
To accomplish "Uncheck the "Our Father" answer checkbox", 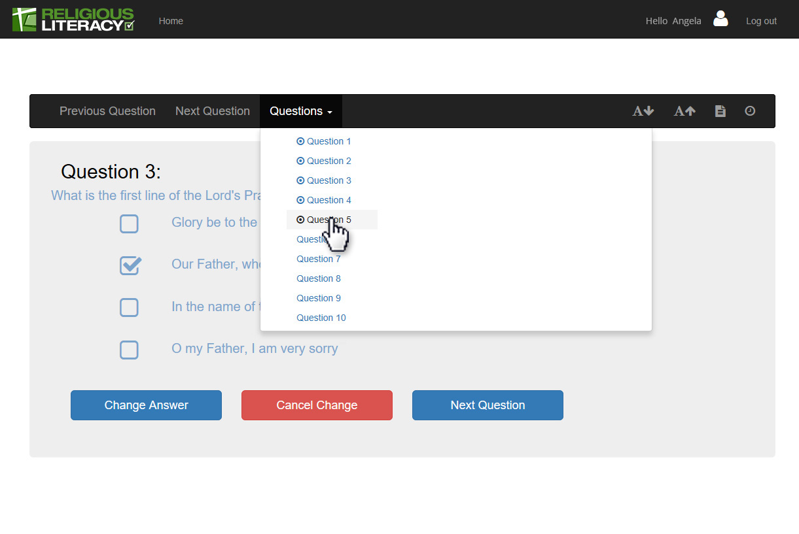I will (x=130, y=265).
